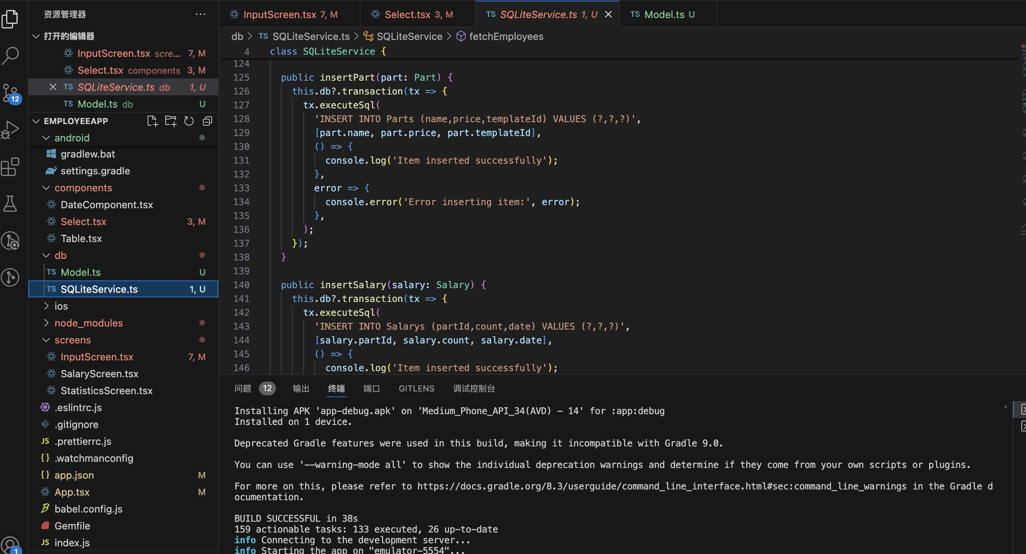Open .gitignore file
The height and width of the screenshot is (554, 1026).
pyautogui.click(x=123, y=425)
